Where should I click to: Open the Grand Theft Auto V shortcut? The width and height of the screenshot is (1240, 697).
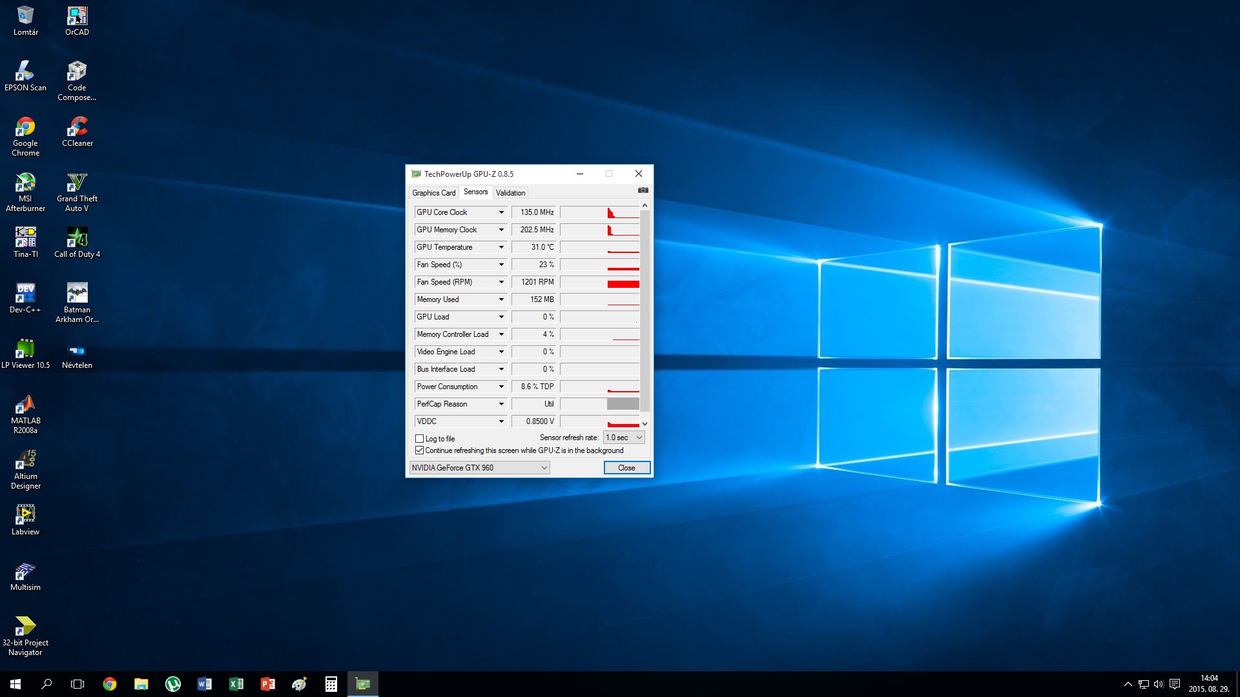[77, 192]
